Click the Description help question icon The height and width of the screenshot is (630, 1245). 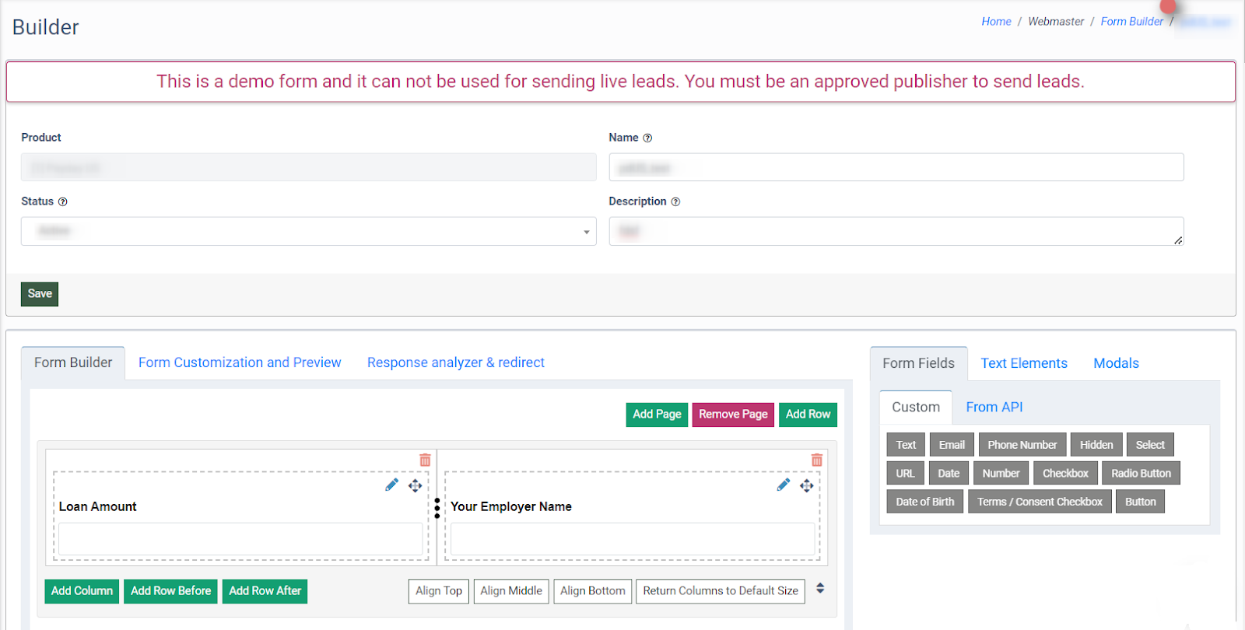click(x=675, y=201)
